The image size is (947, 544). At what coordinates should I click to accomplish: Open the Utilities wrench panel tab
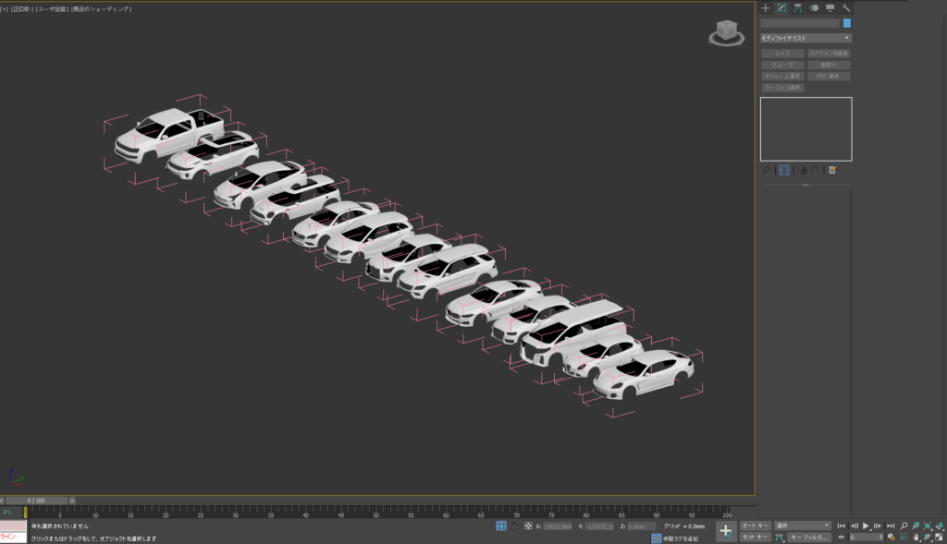coord(845,7)
